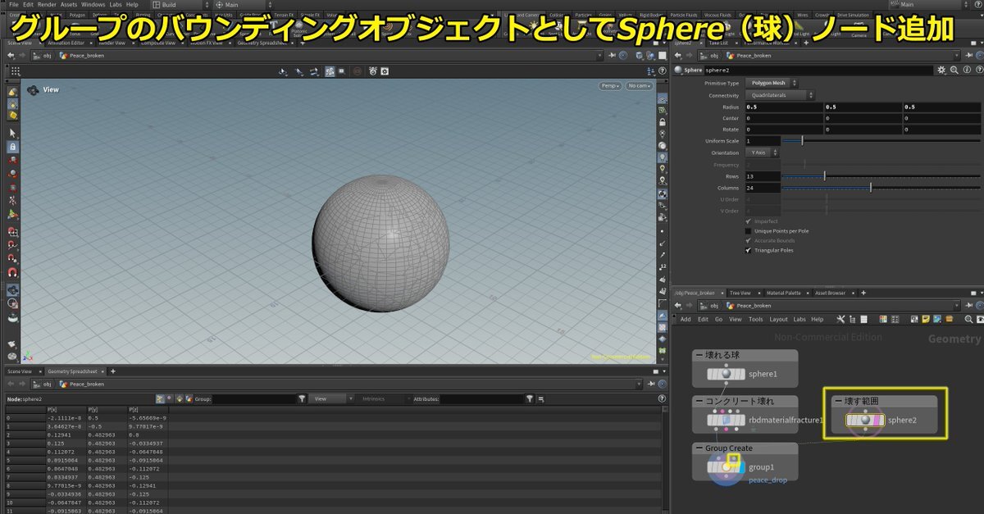Click the select arrow tool in left toolbar
The height and width of the screenshot is (514, 984).
click(12, 132)
